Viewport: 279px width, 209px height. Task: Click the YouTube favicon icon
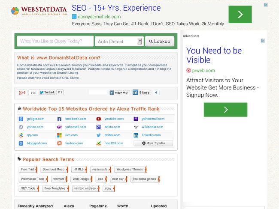(x=99, y=119)
